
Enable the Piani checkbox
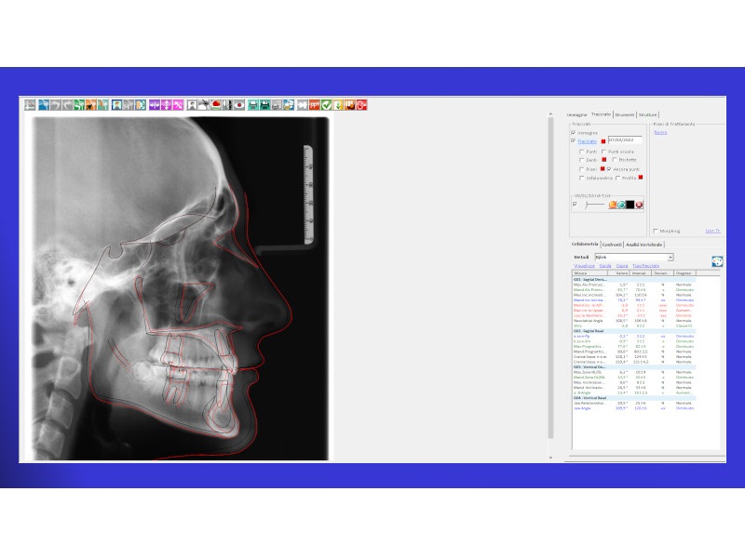(x=581, y=169)
